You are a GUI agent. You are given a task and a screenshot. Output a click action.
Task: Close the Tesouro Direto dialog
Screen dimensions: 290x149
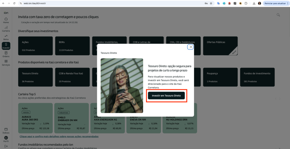tap(191, 47)
